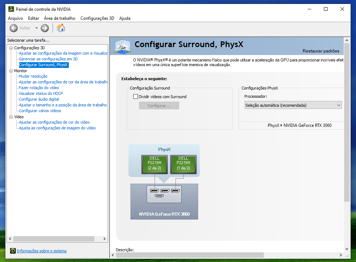This screenshot has height=262, width=356.
Task: Click the main panel vertical scrollbar thumb
Action: pos(347,122)
